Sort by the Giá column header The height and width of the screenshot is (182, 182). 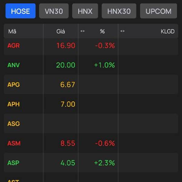[61, 31]
